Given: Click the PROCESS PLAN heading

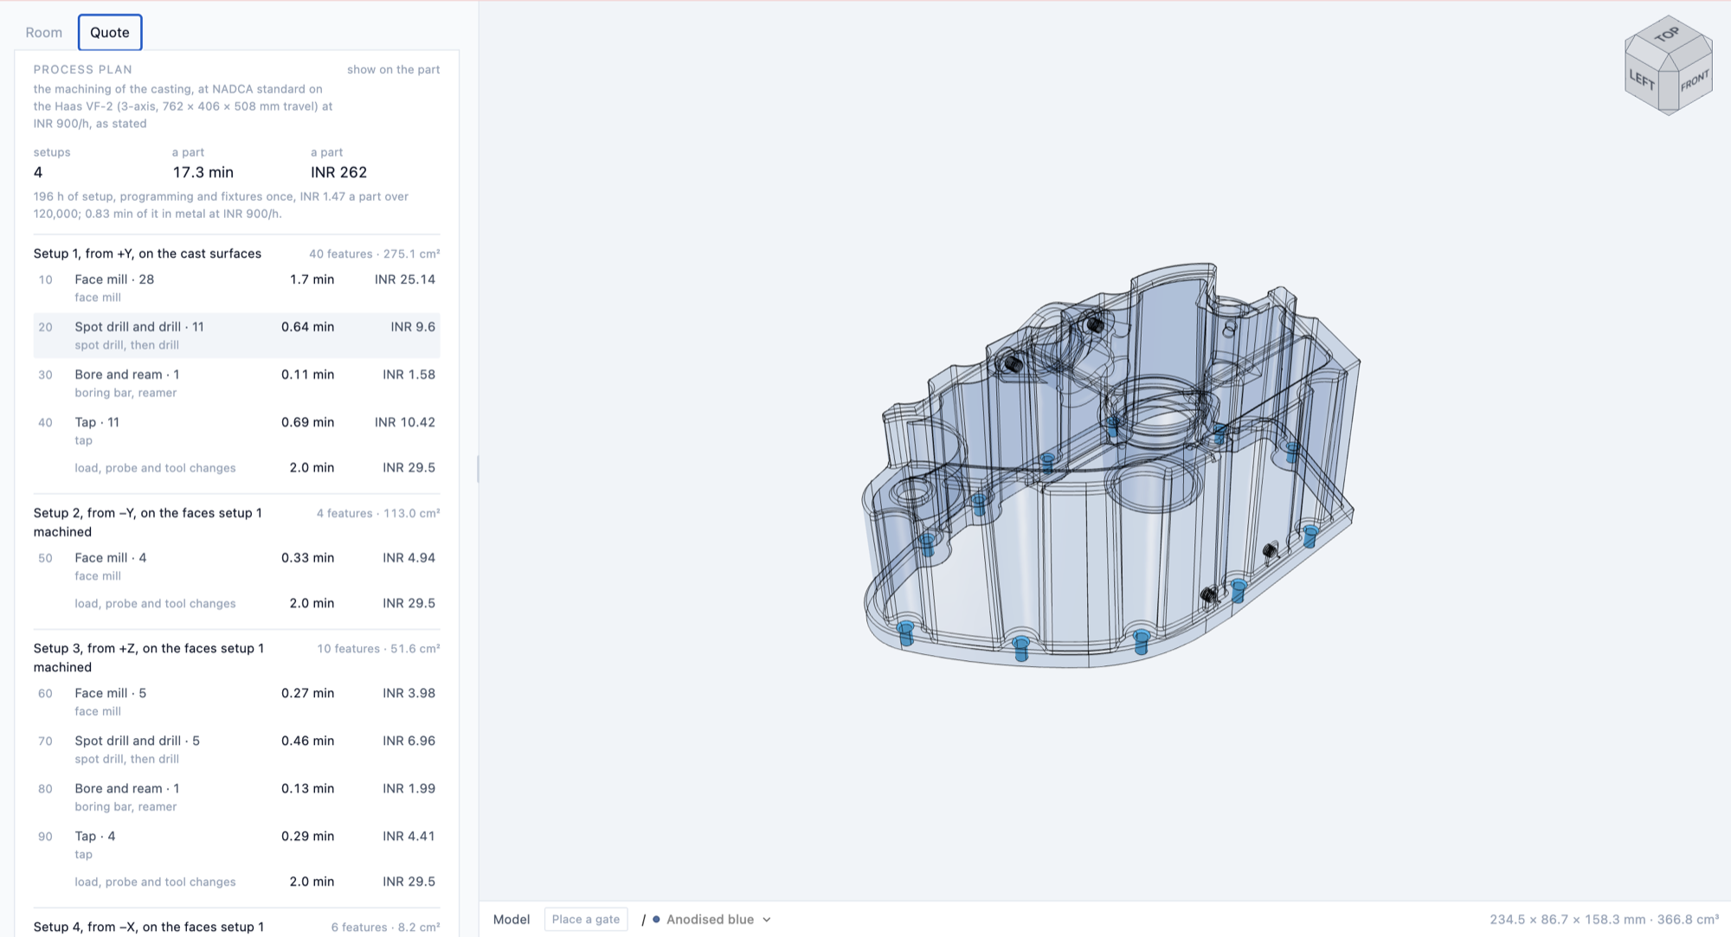Looking at the screenshot, I should click(x=83, y=69).
